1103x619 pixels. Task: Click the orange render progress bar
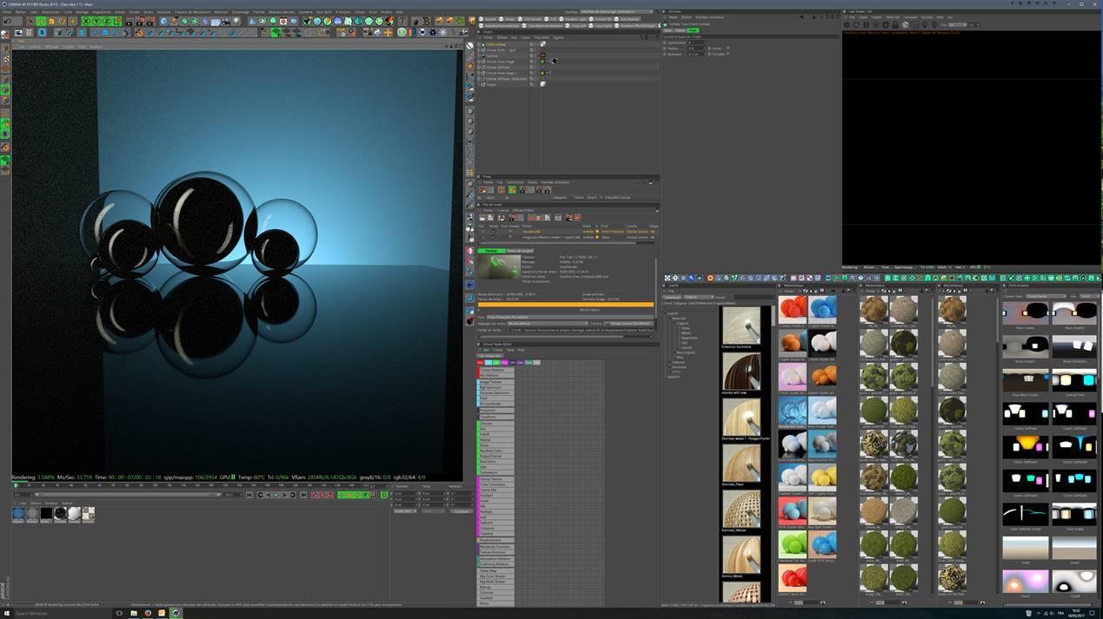coord(566,305)
